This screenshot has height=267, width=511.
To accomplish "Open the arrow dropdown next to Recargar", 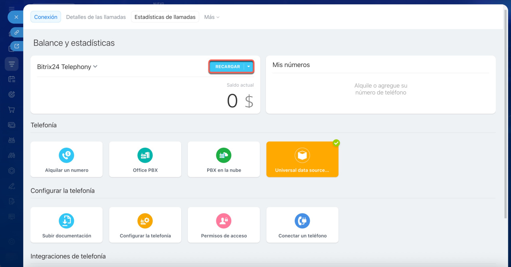I will click(x=249, y=67).
